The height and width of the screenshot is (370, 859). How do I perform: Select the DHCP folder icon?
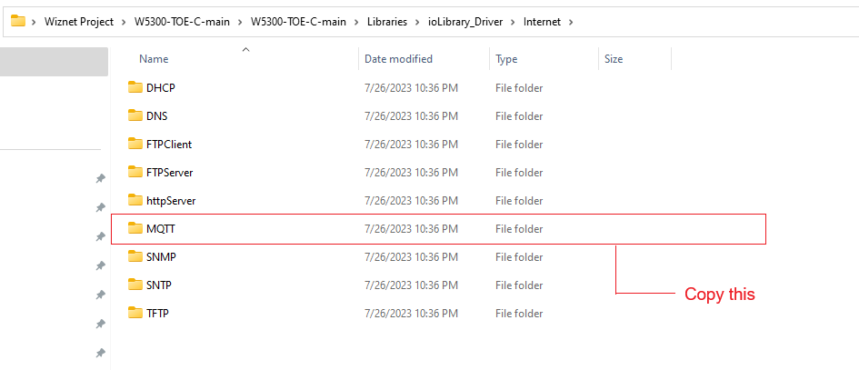(135, 87)
